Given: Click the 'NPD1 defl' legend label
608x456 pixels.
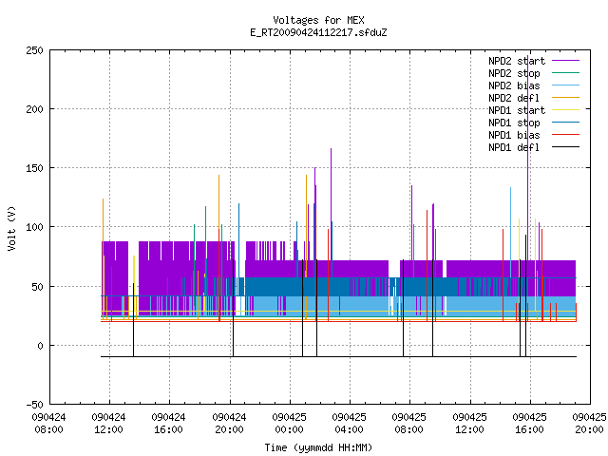Looking at the screenshot, I should (x=514, y=148).
